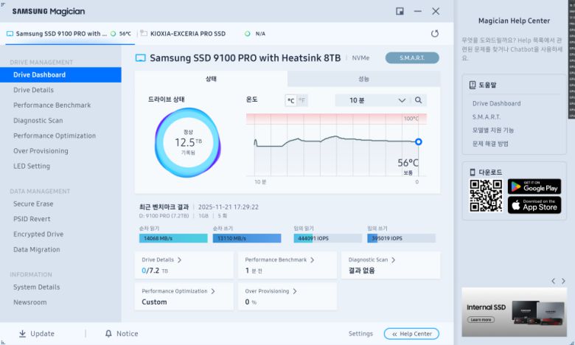
Task: Click Learn more on Internal SSD banner
Action: click(481, 320)
